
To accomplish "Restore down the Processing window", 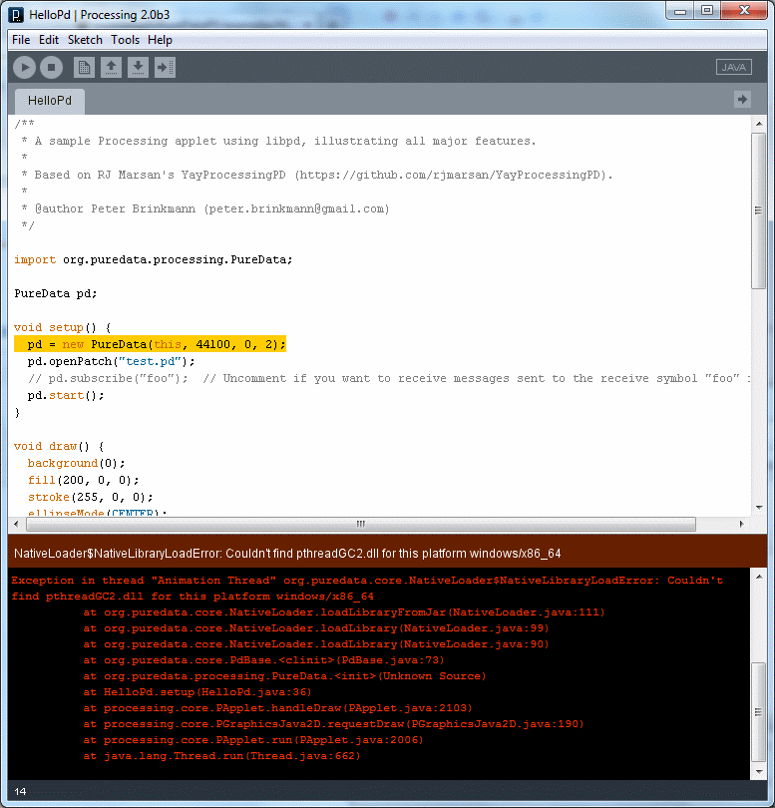I will click(707, 11).
